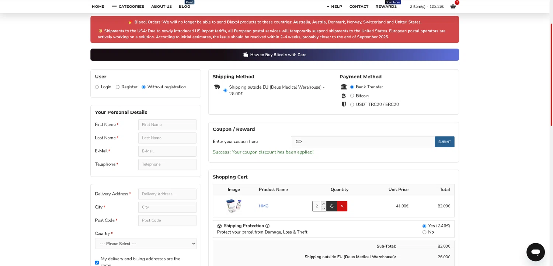Open the Contact page
This screenshot has height=266, width=553.
[x=359, y=7]
